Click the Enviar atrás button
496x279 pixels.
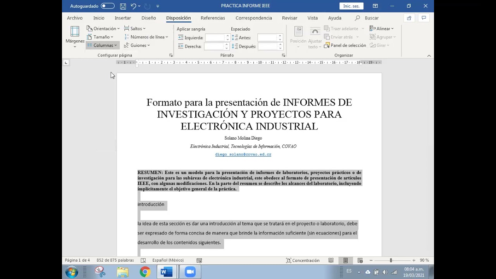tap(339, 37)
